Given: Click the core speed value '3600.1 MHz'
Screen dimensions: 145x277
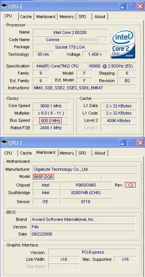Looking at the screenshot, I should (x=51, y=106).
